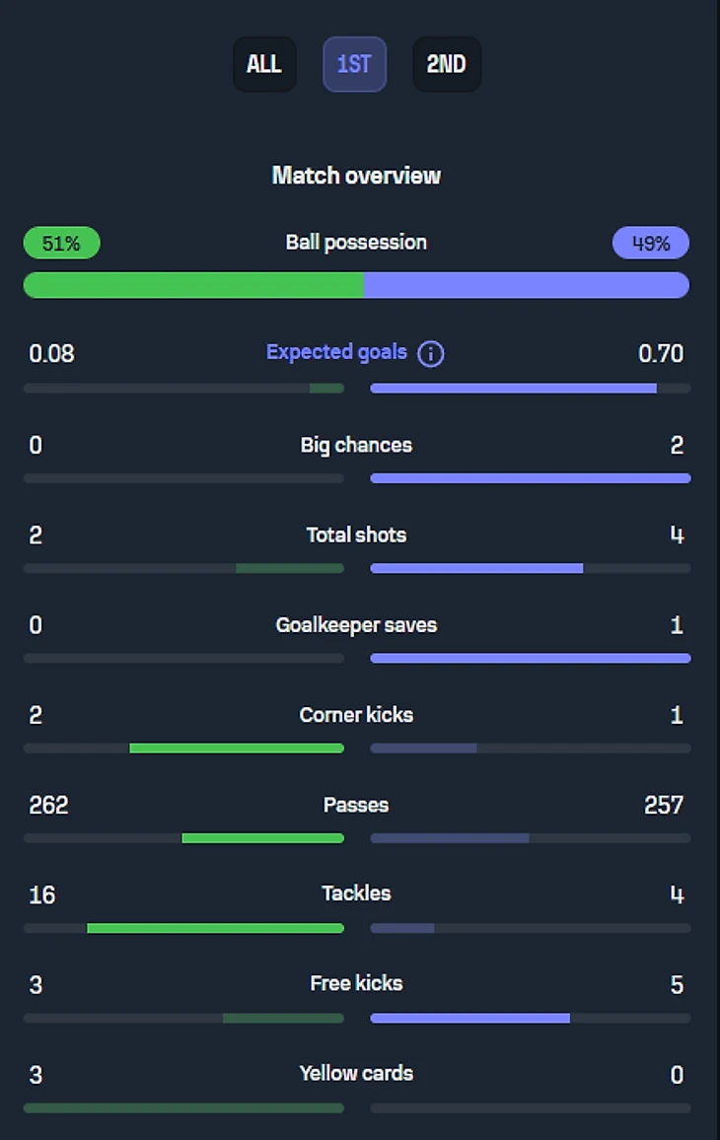The width and height of the screenshot is (720, 1140).
Task: Click the green ball possession bar segment
Action: (193, 285)
